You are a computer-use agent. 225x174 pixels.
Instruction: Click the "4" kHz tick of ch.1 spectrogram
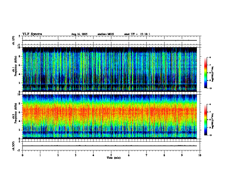click(20, 74)
